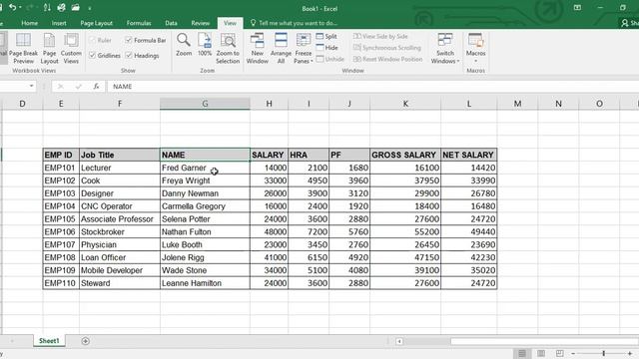This screenshot has height=359, width=639.
Task: Switch to Page Break Preview view
Action: (x=23, y=49)
